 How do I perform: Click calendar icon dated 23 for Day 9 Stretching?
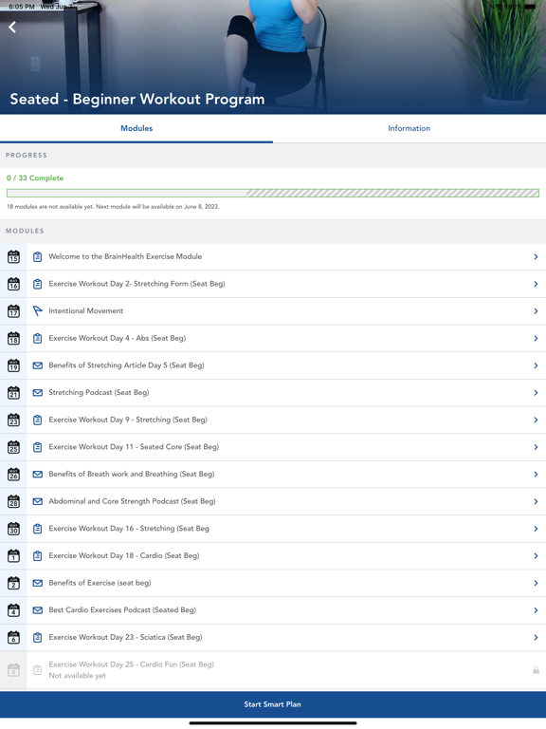pyautogui.click(x=13, y=420)
